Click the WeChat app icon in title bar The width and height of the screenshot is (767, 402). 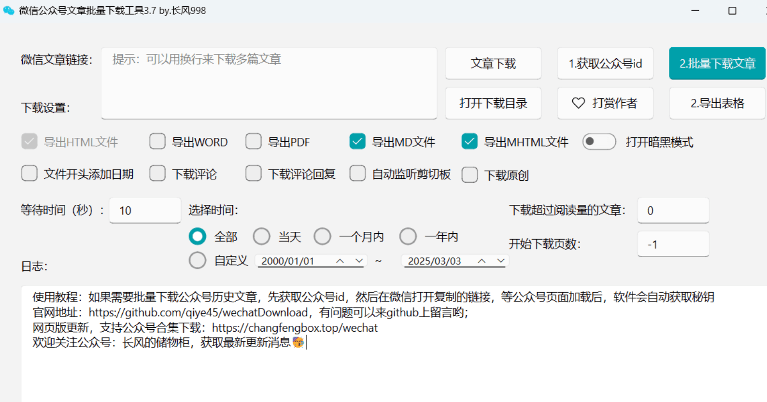pyautogui.click(x=9, y=11)
